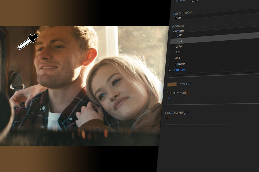Pick the 2.76 format from the list
The width and height of the screenshot is (259, 172).
point(179,46)
